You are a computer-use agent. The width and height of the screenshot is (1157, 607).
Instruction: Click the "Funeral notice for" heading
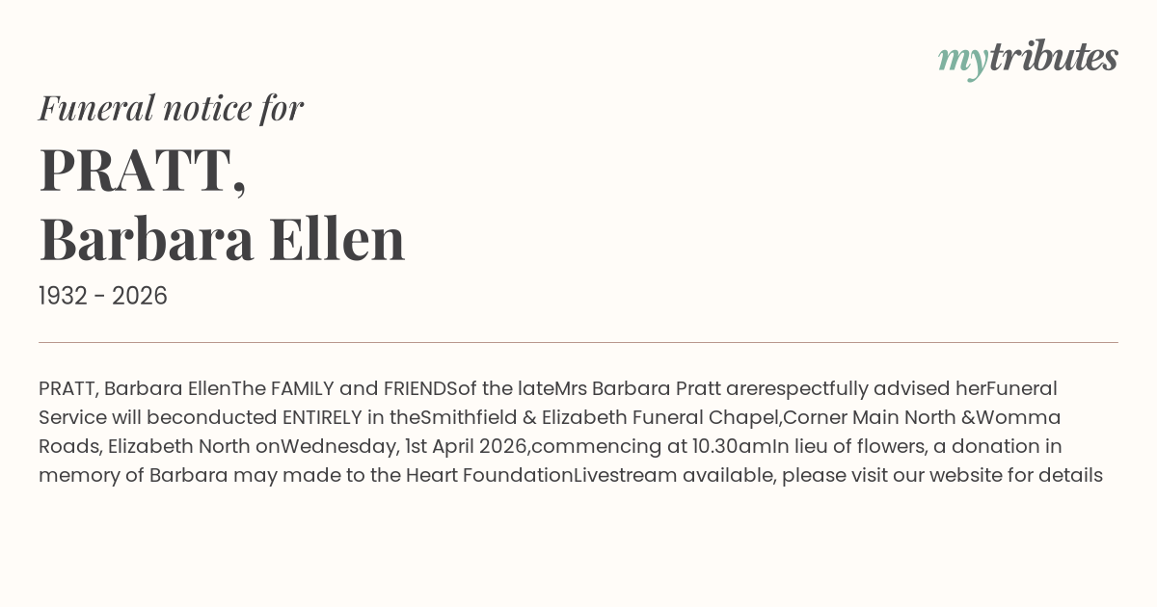click(171, 108)
